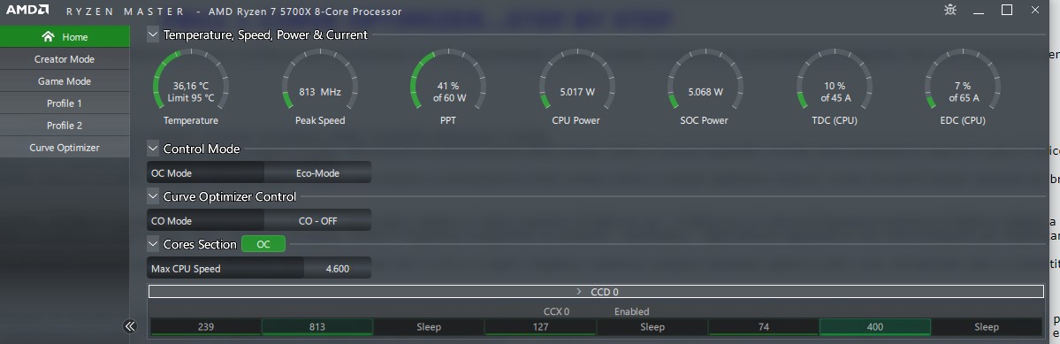Close the Ryzen Master window
The height and width of the screenshot is (344, 1060).
click(x=1035, y=10)
